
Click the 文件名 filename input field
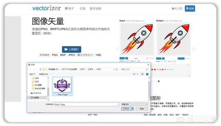coord(87,104)
